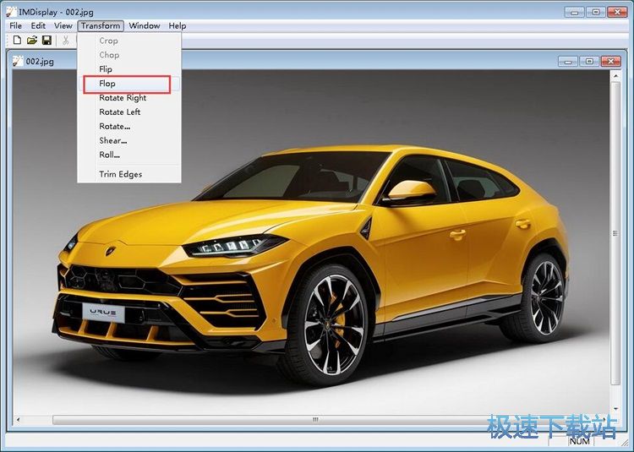Close the 002.jpg child window
Viewport: 634px width, 452px height.
(x=611, y=62)
